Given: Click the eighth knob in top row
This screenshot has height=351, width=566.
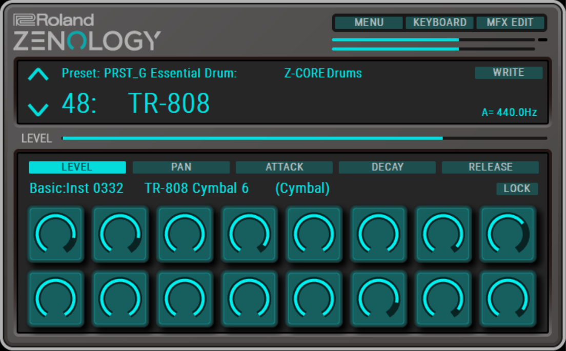Looking at the screenshot, I should pos(508,234).
